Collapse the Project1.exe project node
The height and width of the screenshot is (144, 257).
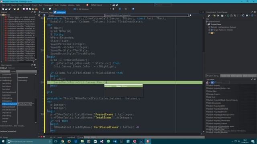pos(207,24)
